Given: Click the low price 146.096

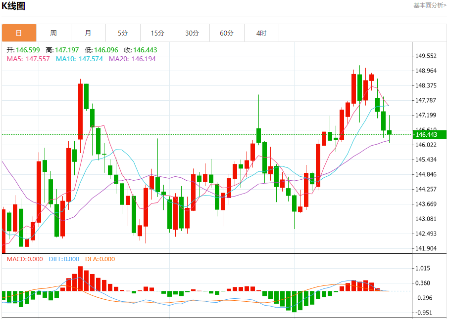Looking at the screenshot, I should pos(106,50).
